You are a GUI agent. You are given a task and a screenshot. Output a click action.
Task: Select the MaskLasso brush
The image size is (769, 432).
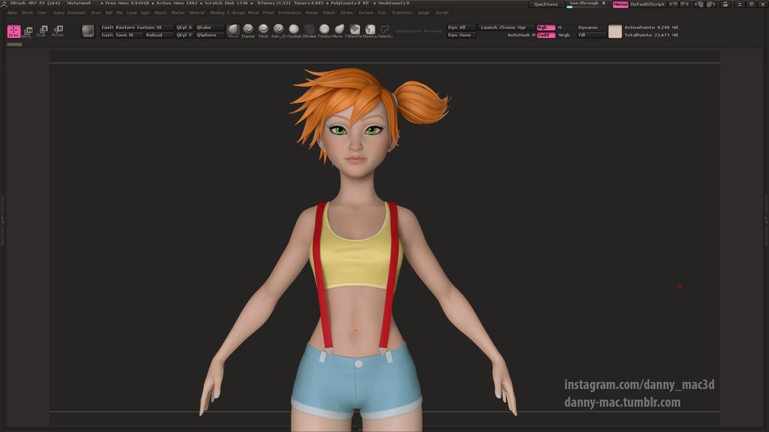pyautogui.click(x=370, y=31)
